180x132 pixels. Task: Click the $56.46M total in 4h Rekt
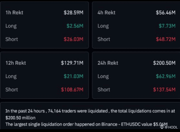tap(166, 13)
